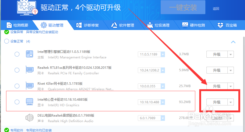This screenshot has width=245, height=132.
Task: Open the 垃圾清理 tab
Action: coord(158,25)
